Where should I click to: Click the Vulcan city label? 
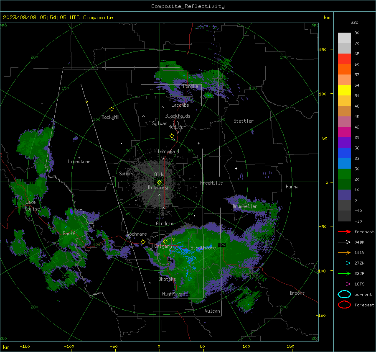point(212,311)
